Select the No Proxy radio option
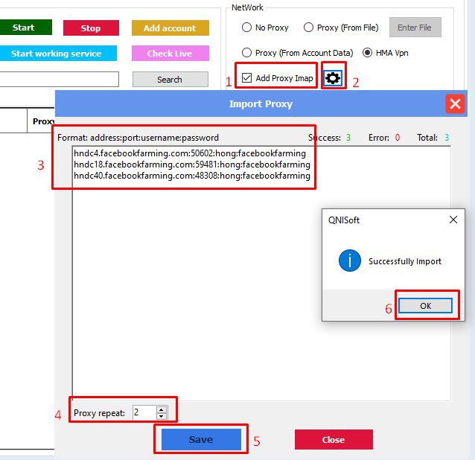The height and width of the screenshot is (460, 475). (x=246, y=28)
